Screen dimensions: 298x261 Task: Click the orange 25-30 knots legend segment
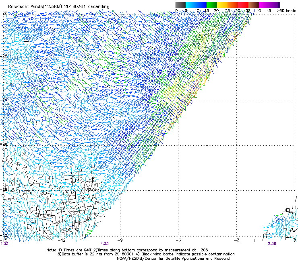(233, 5)
